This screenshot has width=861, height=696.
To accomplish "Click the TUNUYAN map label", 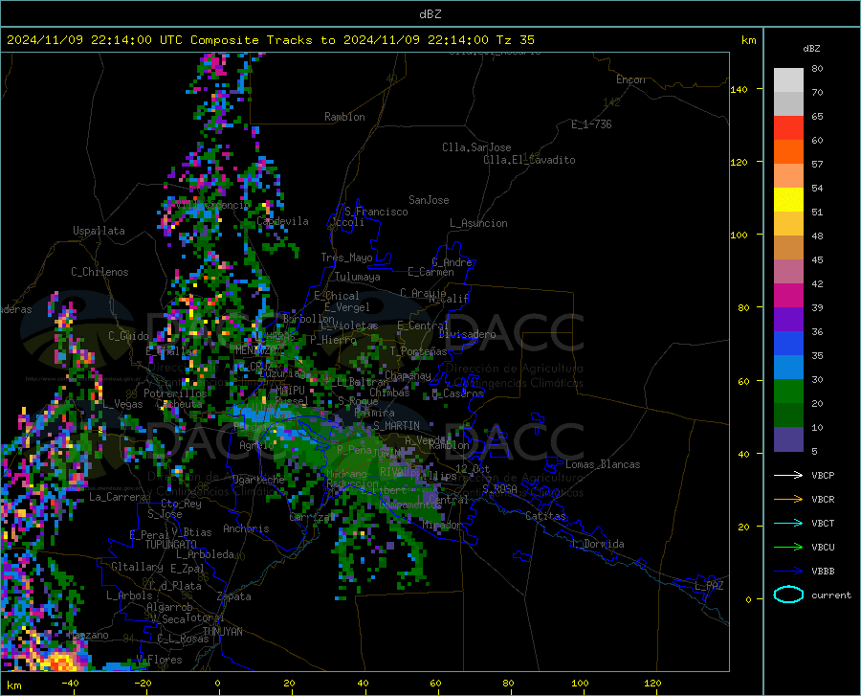I will [x=222, y=632].
